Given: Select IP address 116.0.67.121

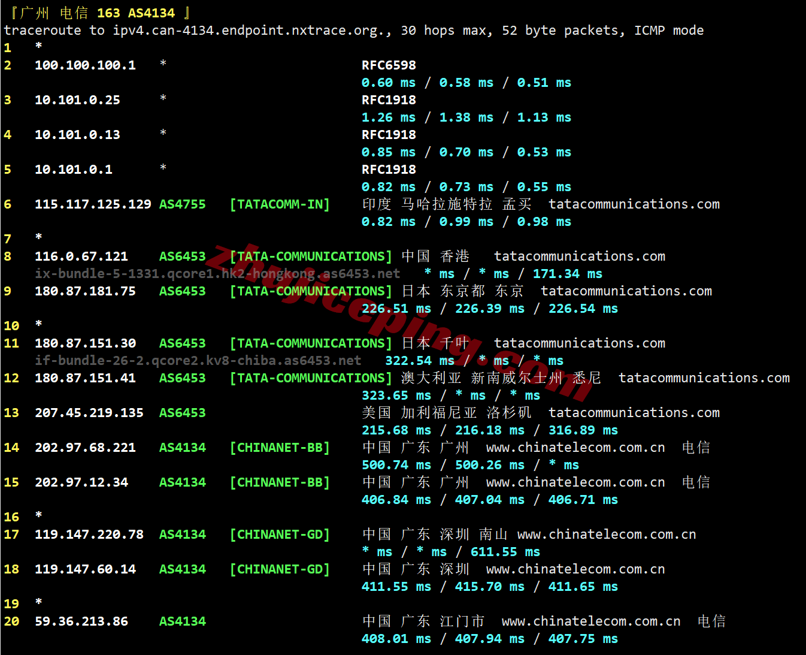Looking at the screenshot, I should tap(81, 256).
